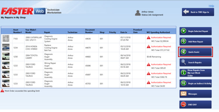The height and width of the screenshot is (112, 219).
Task: Click the warning icon for document 45697
Action: click(x=148, y=73)
